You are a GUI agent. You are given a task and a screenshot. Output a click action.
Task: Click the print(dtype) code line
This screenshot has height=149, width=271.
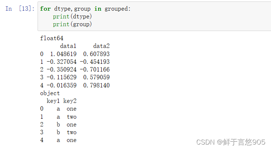[72, 17]
